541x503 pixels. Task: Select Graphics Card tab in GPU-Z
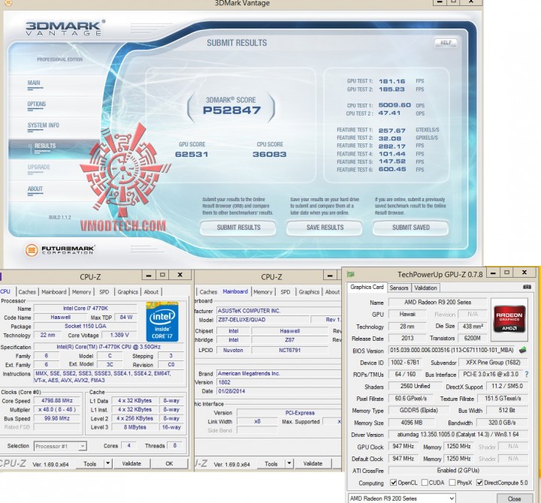pos(367,288)
